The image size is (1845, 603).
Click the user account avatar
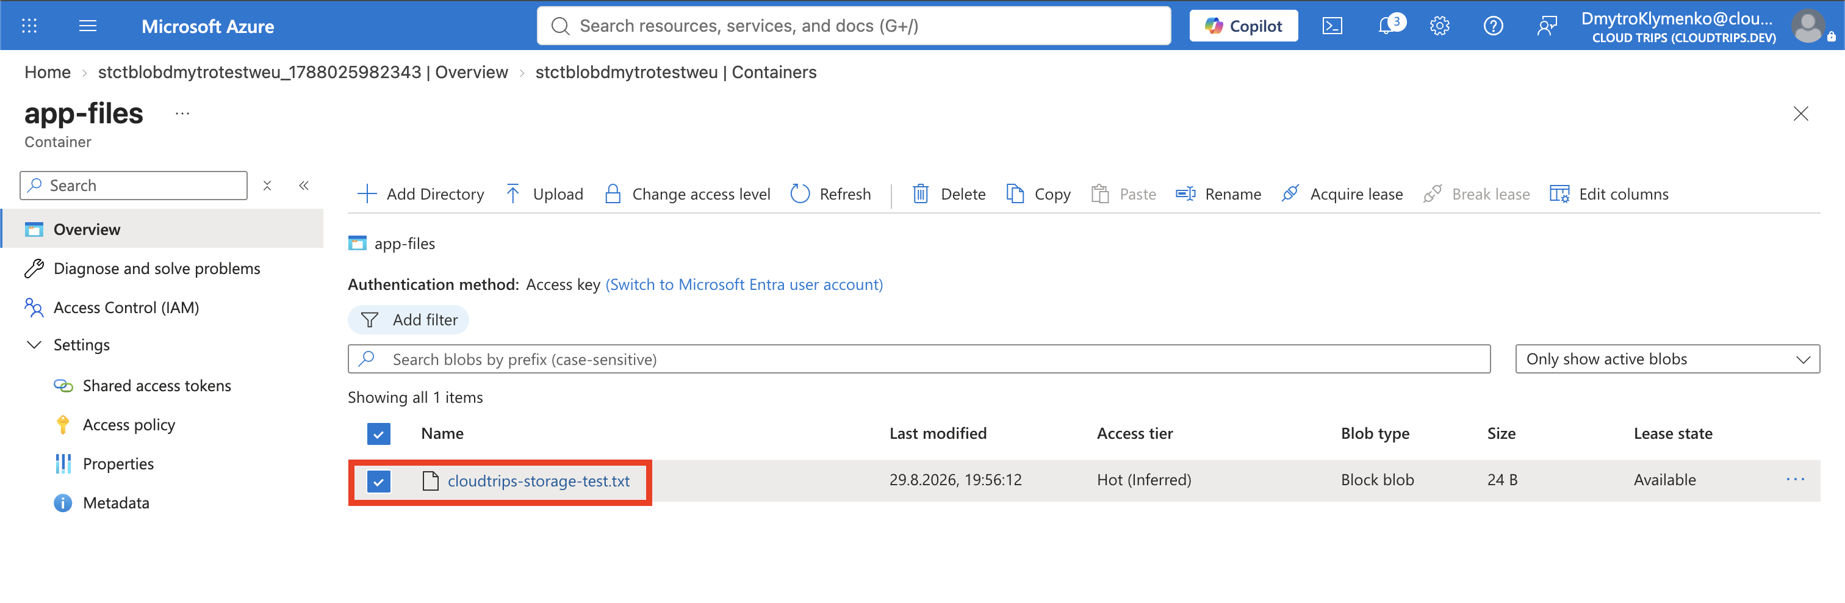pos(1807,26)
